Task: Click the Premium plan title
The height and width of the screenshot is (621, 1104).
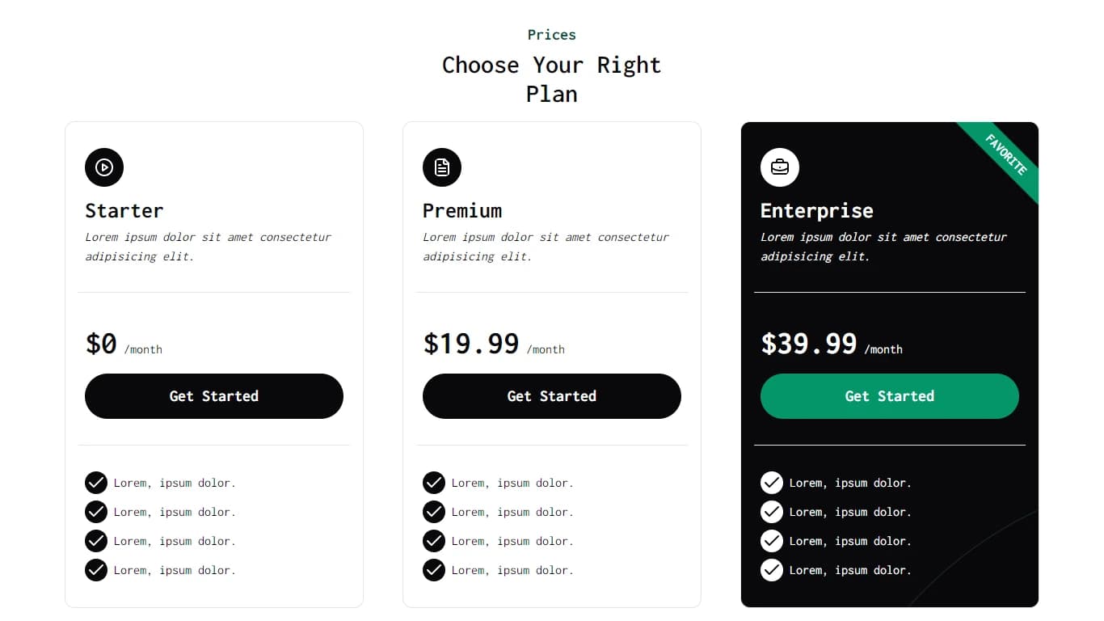Action: [x=462, y=211]
